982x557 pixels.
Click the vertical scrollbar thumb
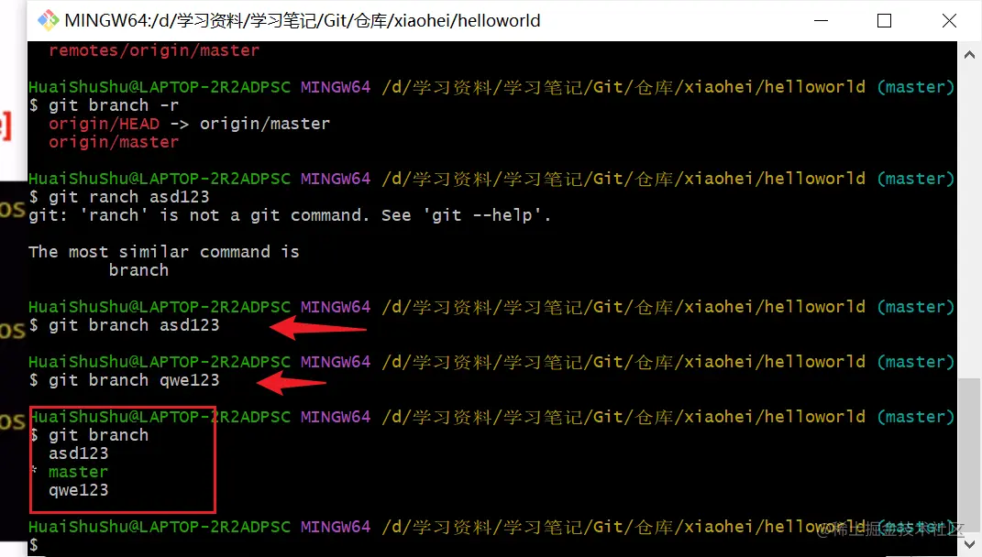coord(969,455)
